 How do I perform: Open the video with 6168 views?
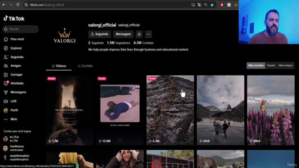pyautogui.click(x=221, y=110)
